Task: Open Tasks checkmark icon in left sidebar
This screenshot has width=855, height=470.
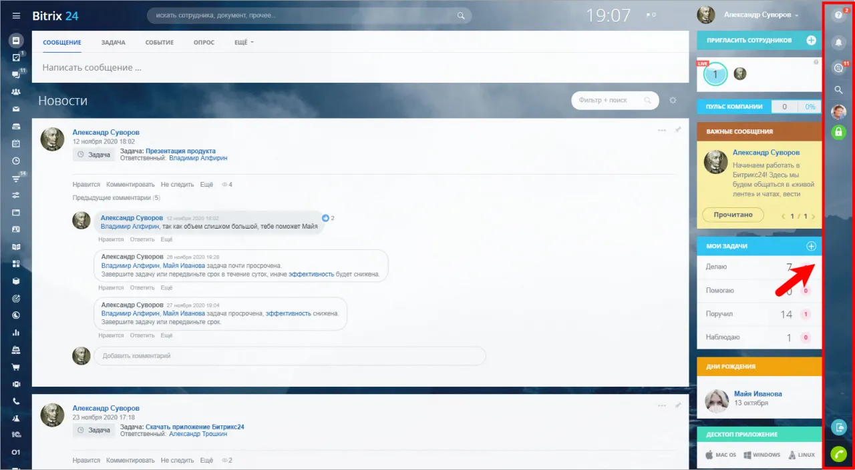Action: (16, 57)
